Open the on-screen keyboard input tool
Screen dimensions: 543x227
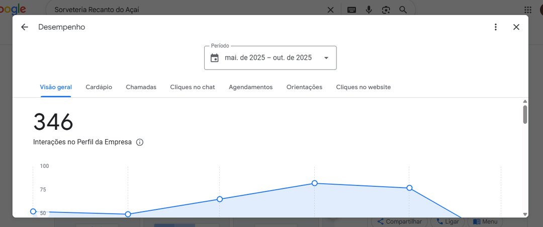[351, 10]
